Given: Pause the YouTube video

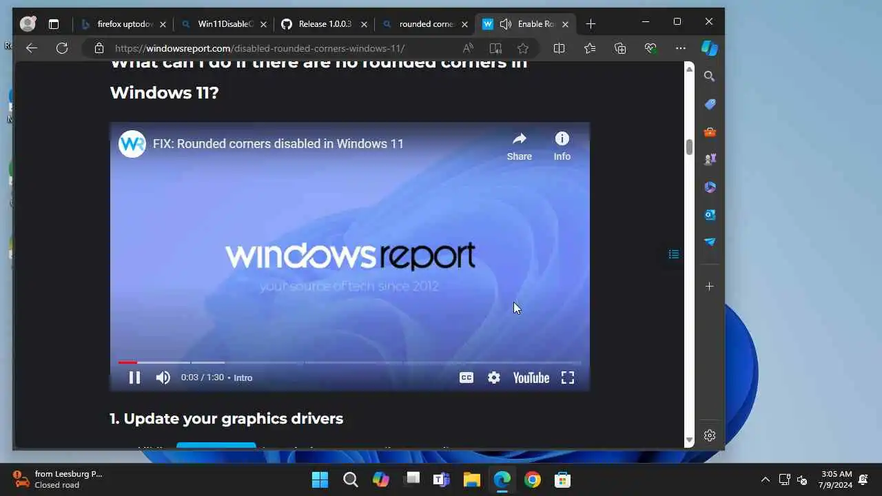Looking at the screenshot, I should point(134,378).
